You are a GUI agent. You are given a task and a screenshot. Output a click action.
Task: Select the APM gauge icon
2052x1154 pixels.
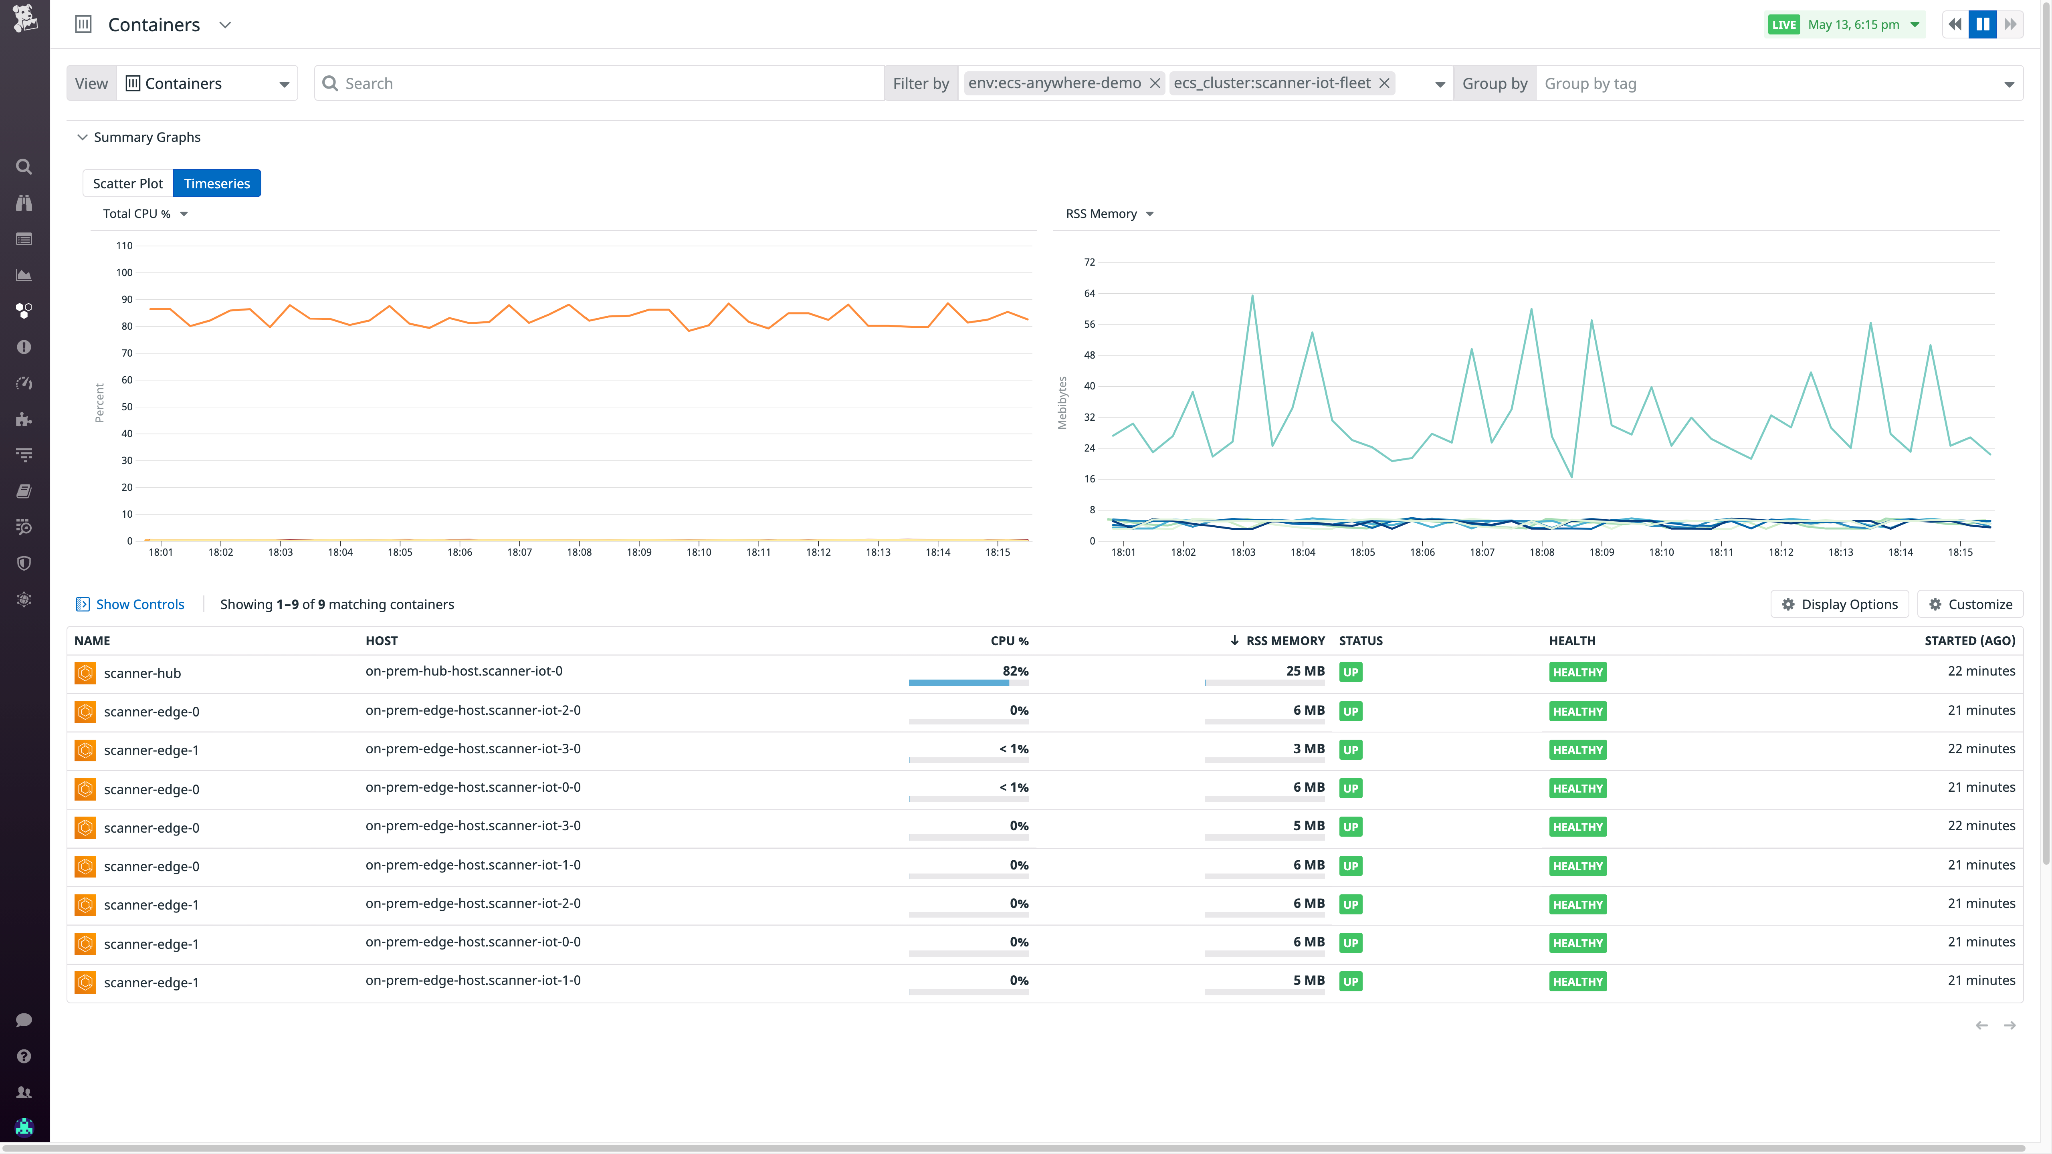click(24, 383)
